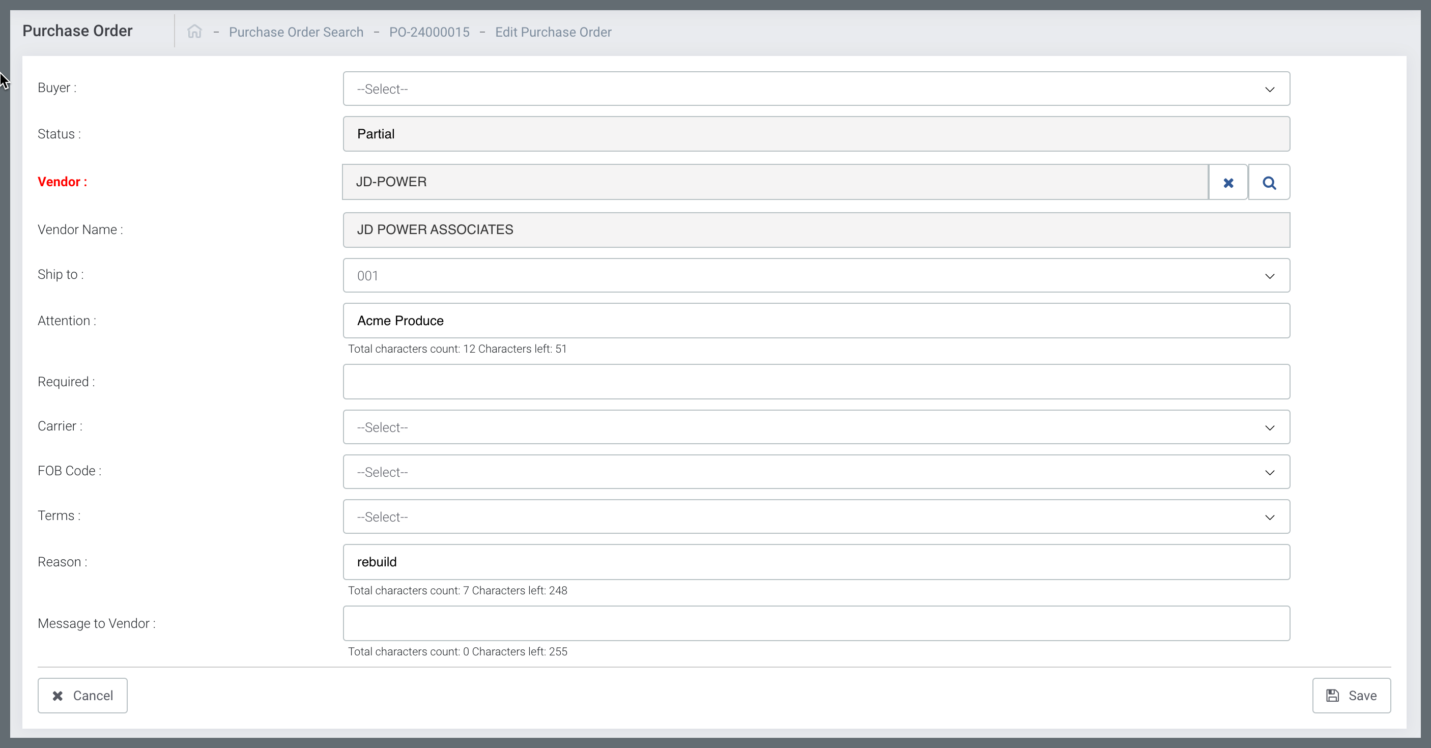Expand the Ship to dropdown
The height and width of the screenshot is (748, 1431).
pos(816,275)
